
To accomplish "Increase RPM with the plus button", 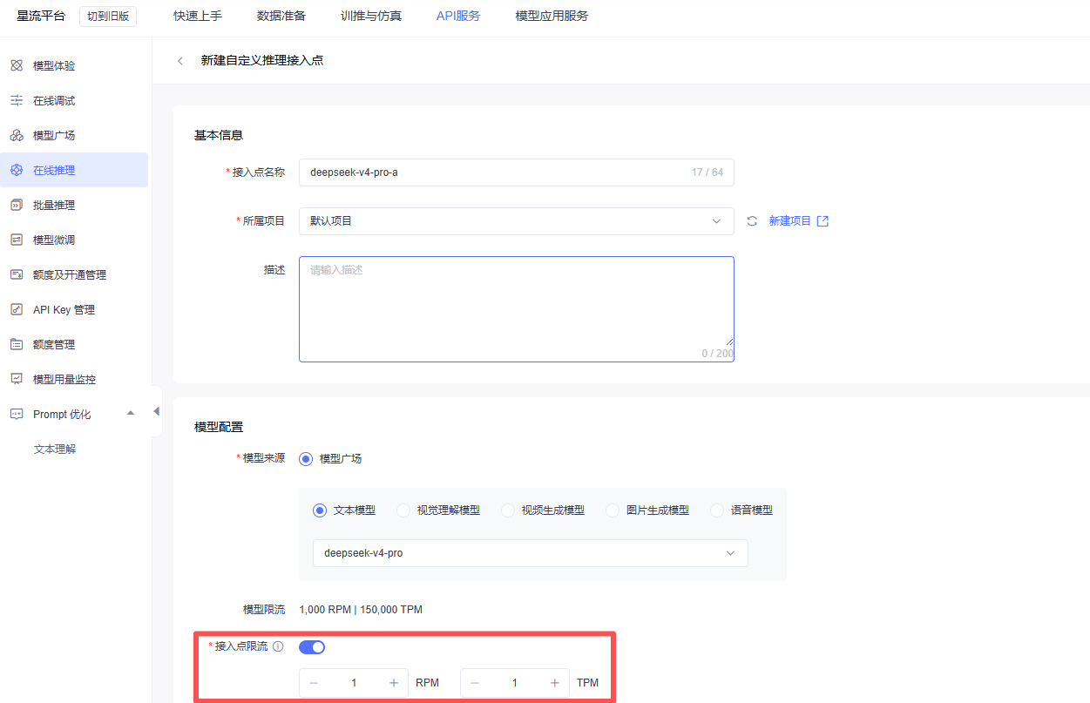I will pyautogui.click(x=394, y=683).
